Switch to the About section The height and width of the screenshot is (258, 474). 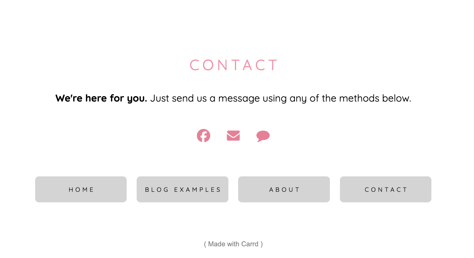tap(284, 189)
